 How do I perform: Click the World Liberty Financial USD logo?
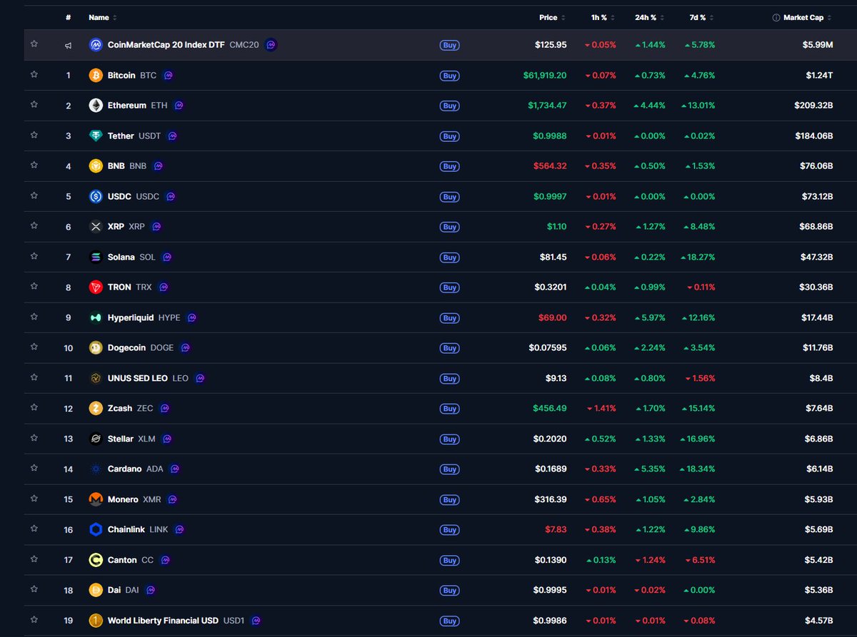pos(96,621)
